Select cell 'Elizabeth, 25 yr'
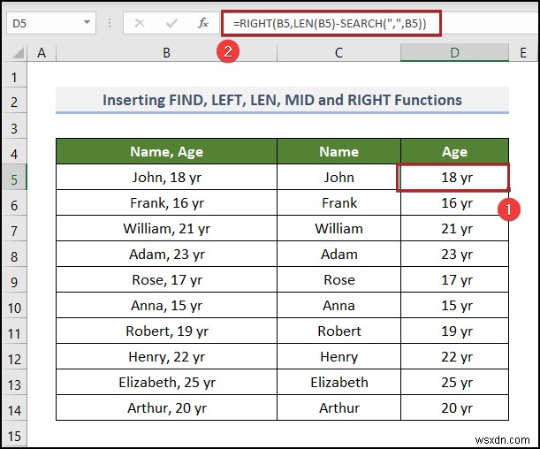 click(x=167, y=382)
